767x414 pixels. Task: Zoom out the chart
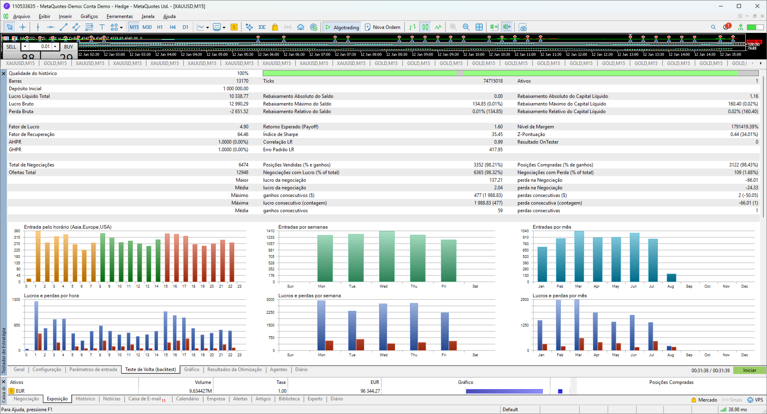point(466,27)
